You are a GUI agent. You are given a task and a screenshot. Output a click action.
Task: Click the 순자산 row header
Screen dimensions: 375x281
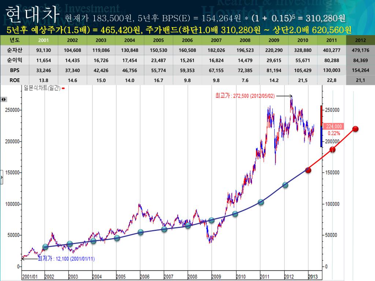(15, 50)
